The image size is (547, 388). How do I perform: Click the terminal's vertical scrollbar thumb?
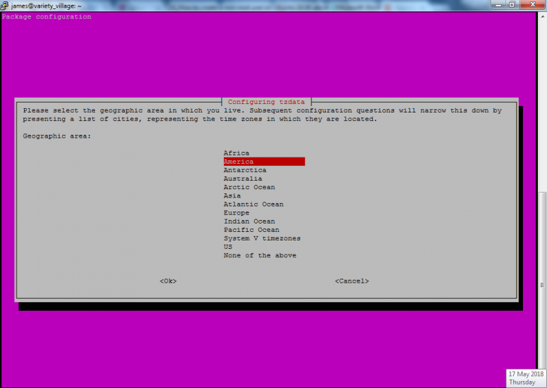pyautogui.click(x=542, y=285)
